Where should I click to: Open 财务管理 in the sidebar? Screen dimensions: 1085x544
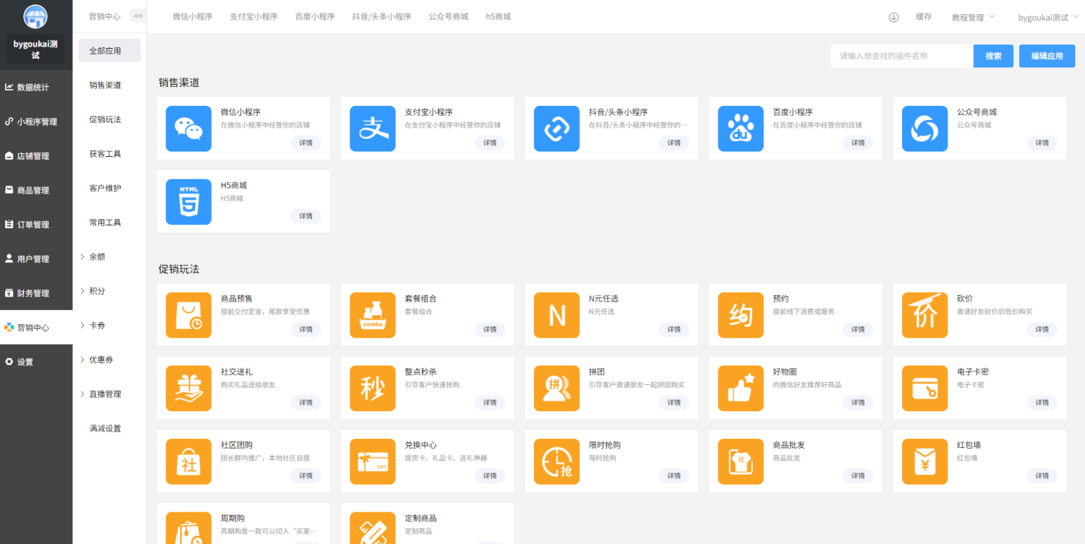pyautogui.click(x=36, y=292)
